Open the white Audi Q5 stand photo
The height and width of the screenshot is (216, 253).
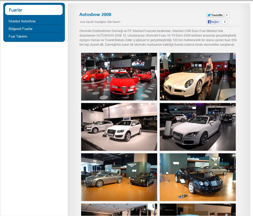[x=119, y=127]
